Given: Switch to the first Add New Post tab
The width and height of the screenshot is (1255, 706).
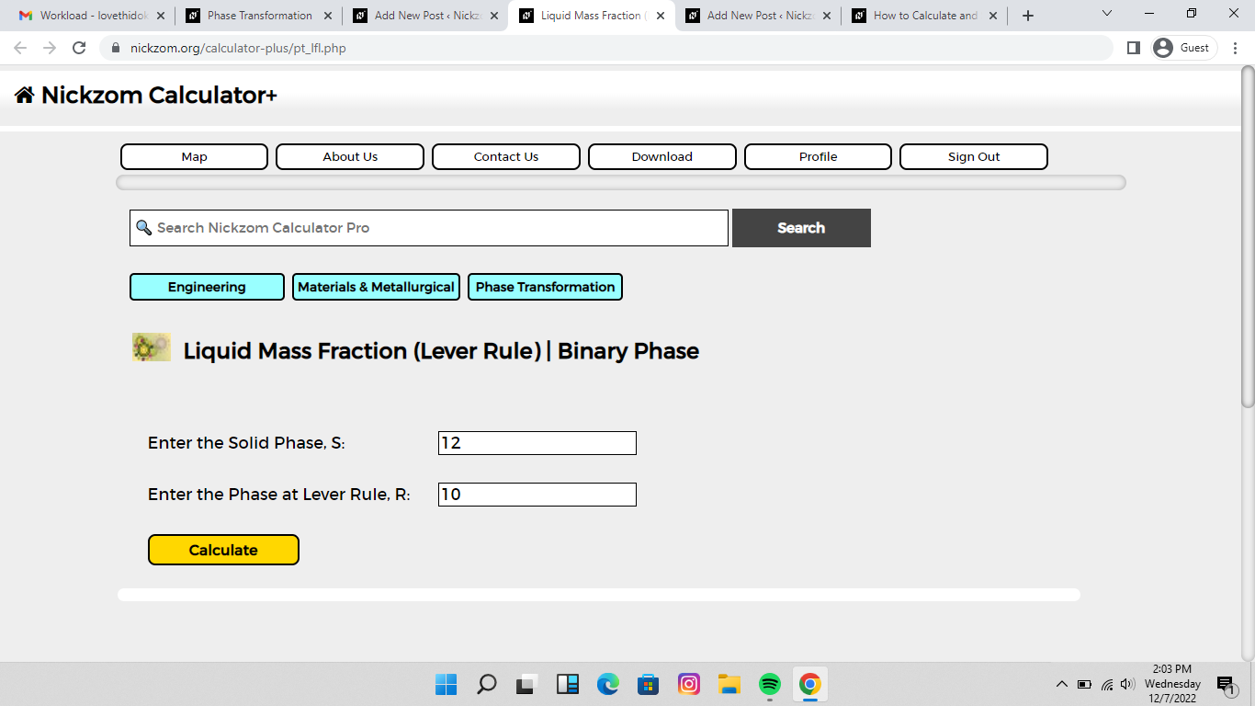Looking at the screenshot, I should 425,16.
